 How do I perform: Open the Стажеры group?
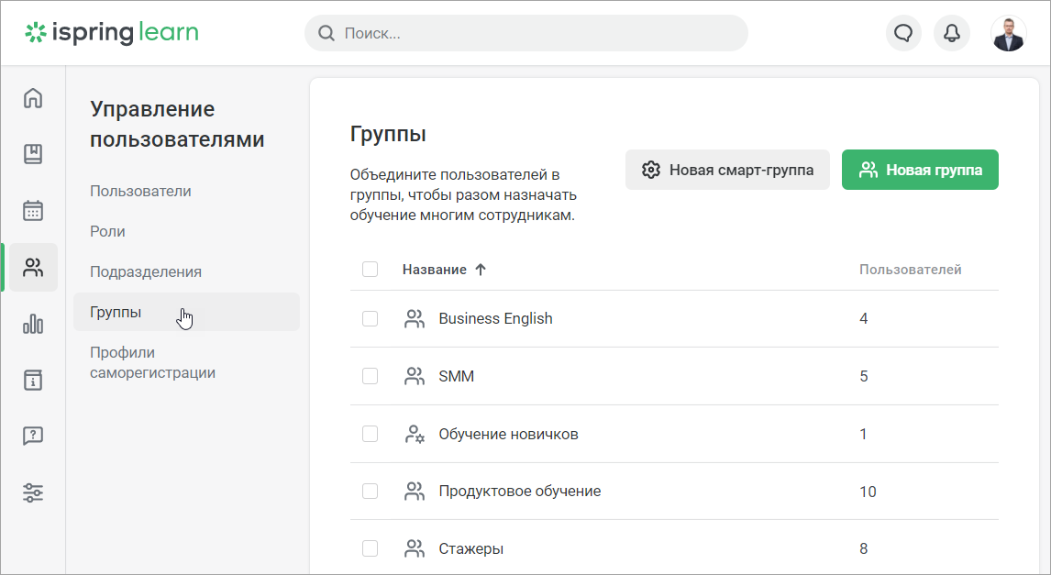(x=471, y=548)
